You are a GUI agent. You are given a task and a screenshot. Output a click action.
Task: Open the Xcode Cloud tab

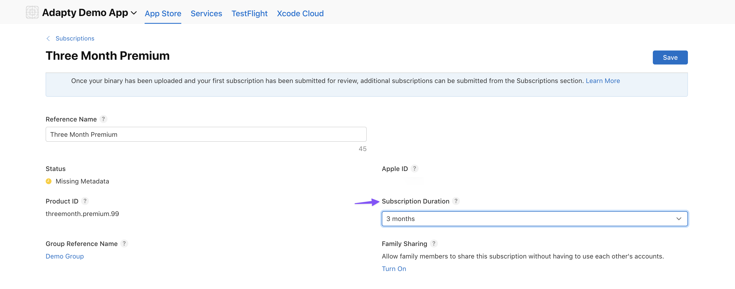point(300,13)
